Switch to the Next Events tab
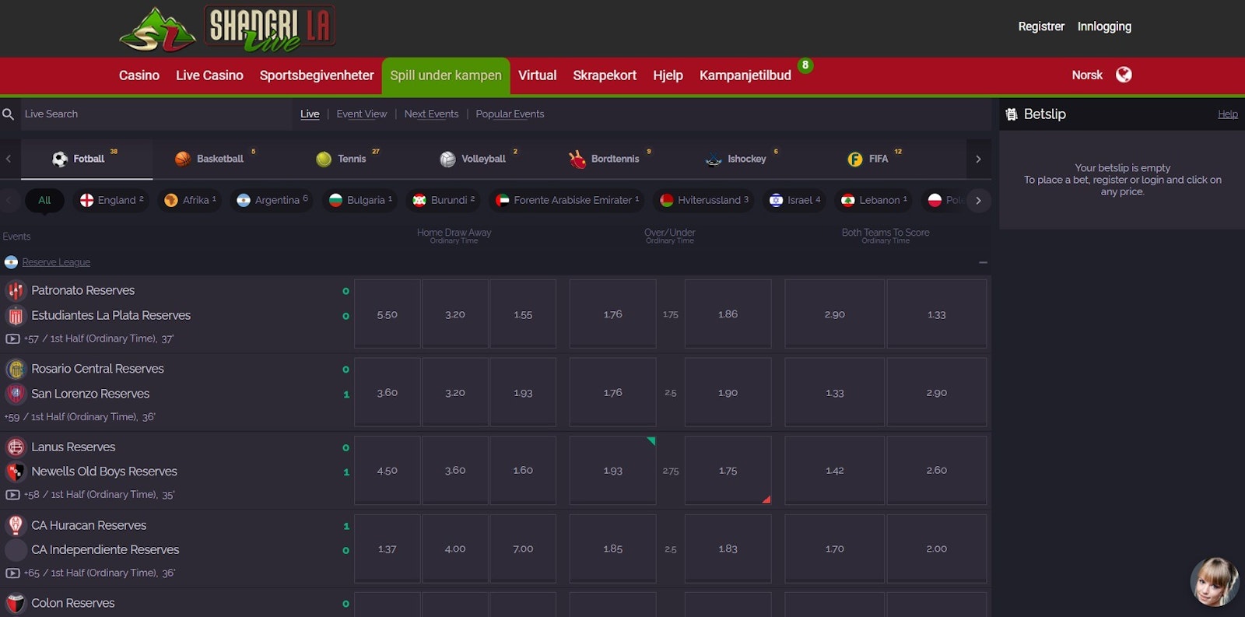This screenshot has height=617, width=1245. point(431,114)
